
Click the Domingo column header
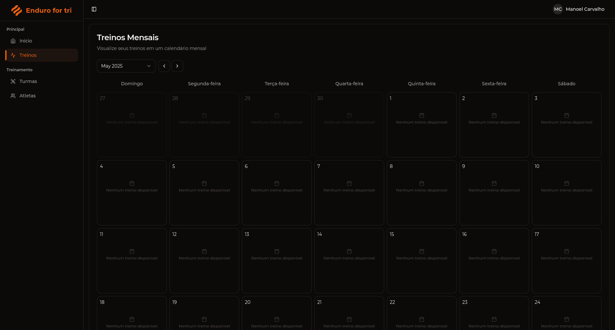click(x=132, y=84)
